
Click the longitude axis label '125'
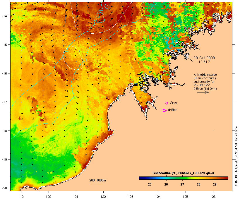(x=186, y=197)
